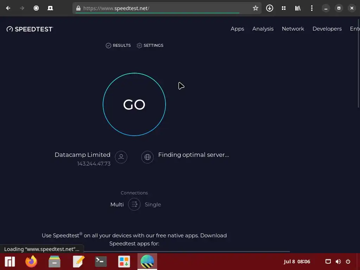Launch Firefox from the taskbar
Screen dimensions: 360x270
coord(31,262)
